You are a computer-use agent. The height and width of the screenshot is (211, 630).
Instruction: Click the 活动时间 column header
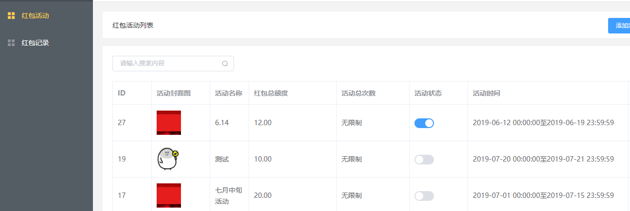click(486, 93)
